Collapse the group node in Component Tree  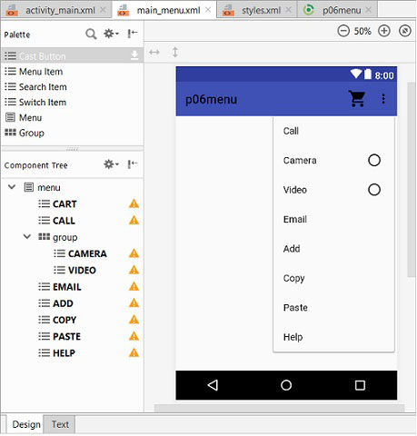point(27,236)
